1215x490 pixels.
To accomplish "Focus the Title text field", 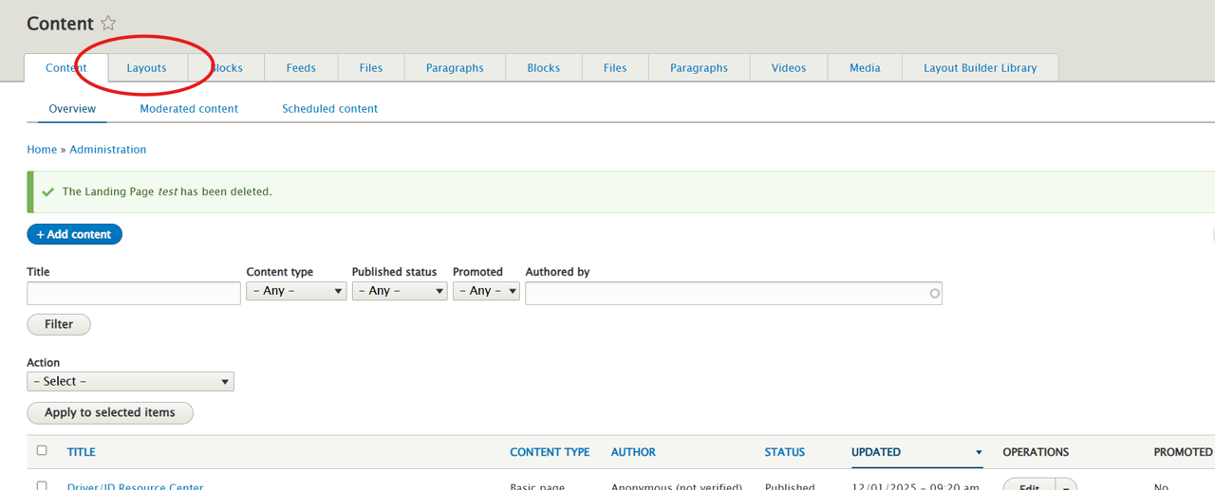I will point(134,294).
